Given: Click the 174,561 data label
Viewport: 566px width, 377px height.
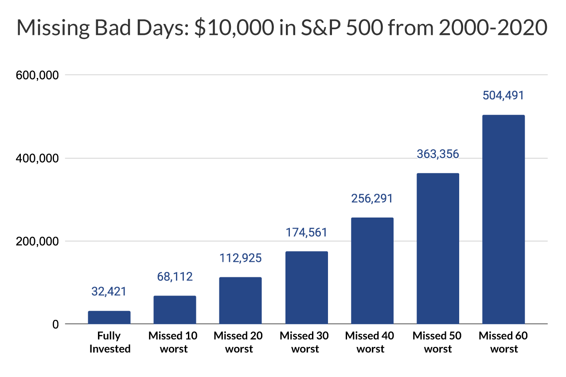Looking at the screenshot, I should pyautogui.click(x=306, y=232).
